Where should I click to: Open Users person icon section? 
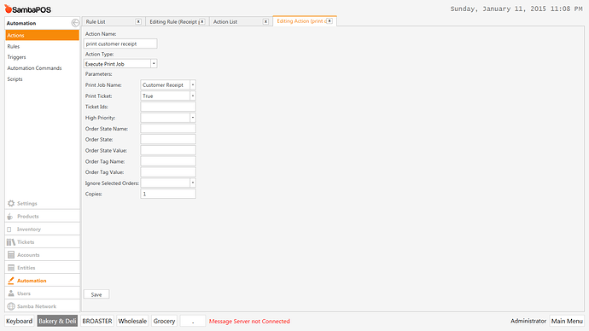click(x=11, y=293)
